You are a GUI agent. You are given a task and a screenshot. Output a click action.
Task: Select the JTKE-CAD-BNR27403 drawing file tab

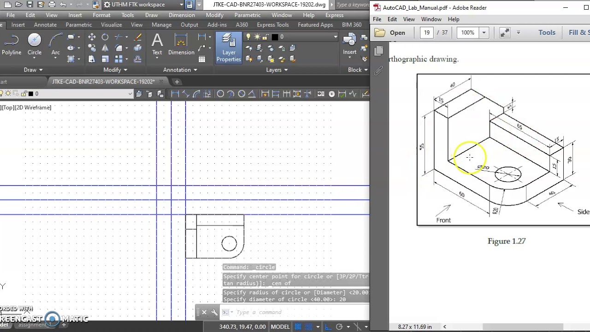pyautogui.click(x=103, y=82)
